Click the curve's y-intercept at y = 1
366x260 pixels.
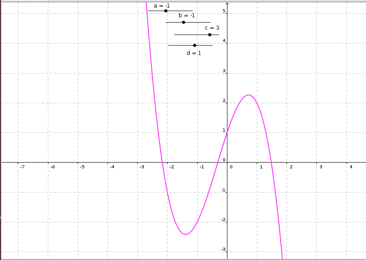pos(227,132)
